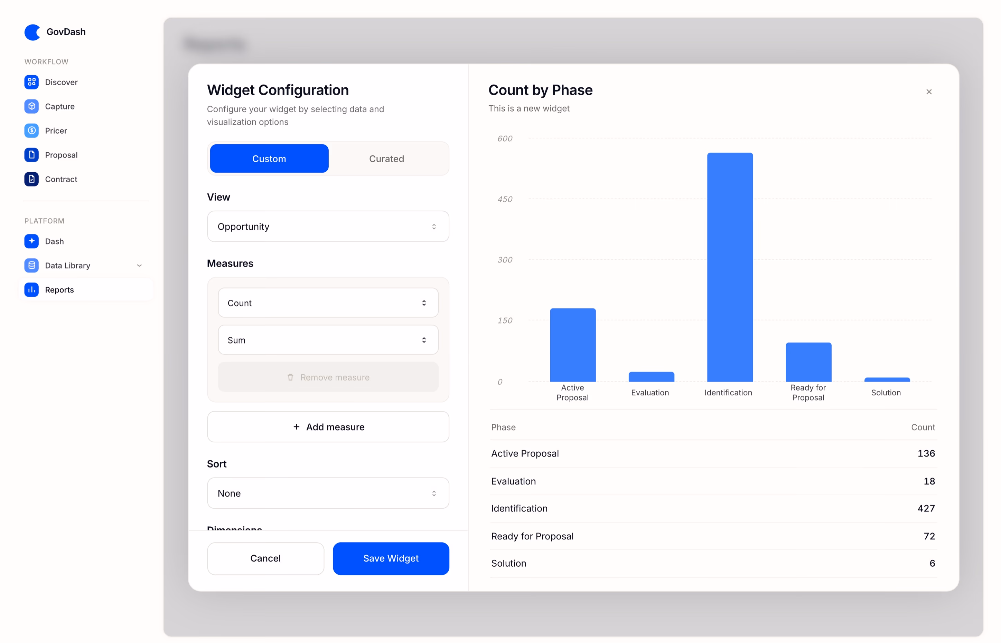The height and width of the screenshot is (643, 1001).
Task: Open the Reports bar chart icon
Action: tap(31, 290)
